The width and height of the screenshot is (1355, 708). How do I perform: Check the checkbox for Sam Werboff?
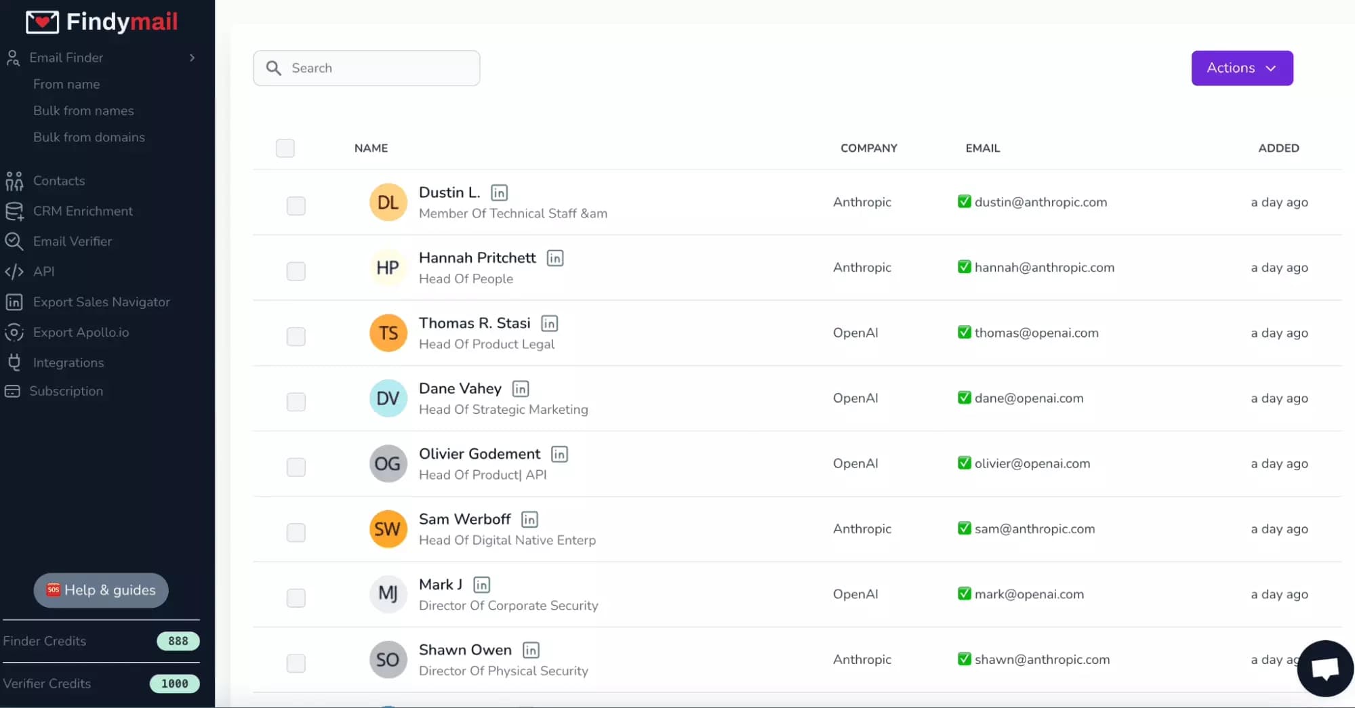[x=296, y=533]
